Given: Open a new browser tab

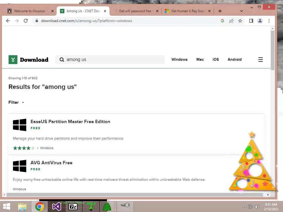Looking at the screenshot, I should pyautogui.click(x=220, y=11).
